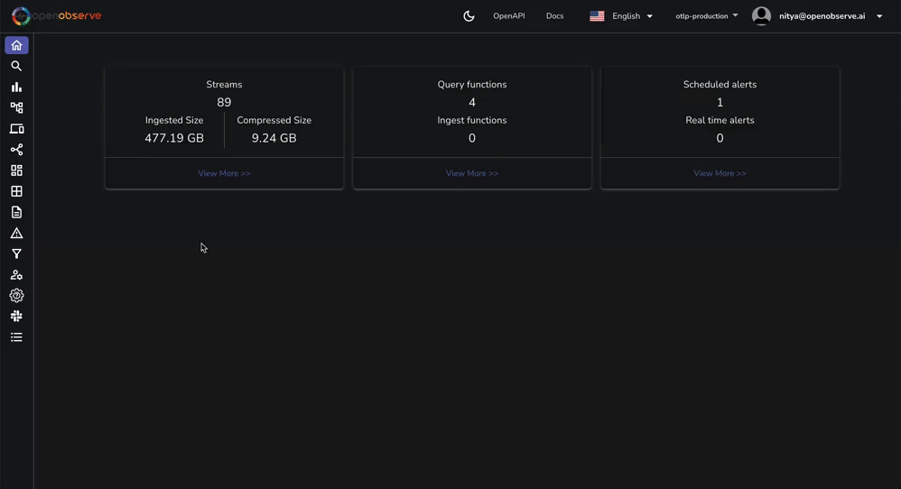
Task: Open Alerts via warning triangle sidebar icon
Action: 16,233
